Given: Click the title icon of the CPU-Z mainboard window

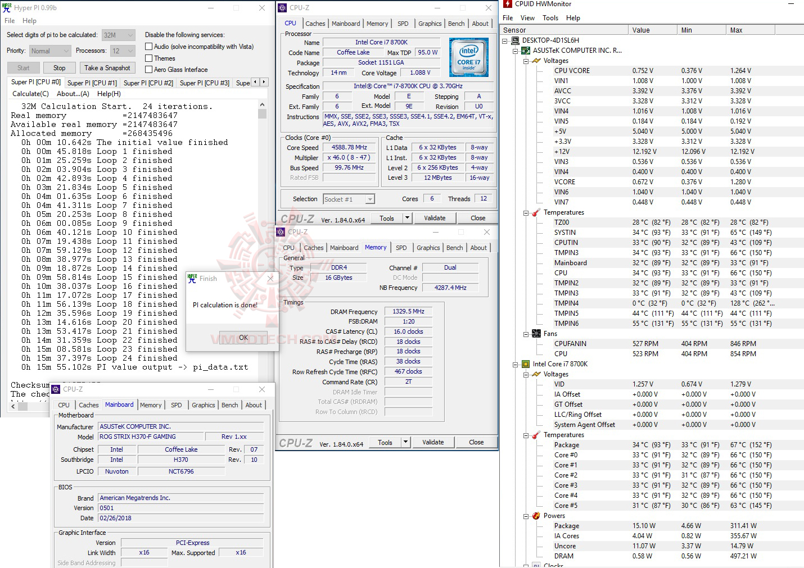Looking at the screenshot, I should [56, 389].
